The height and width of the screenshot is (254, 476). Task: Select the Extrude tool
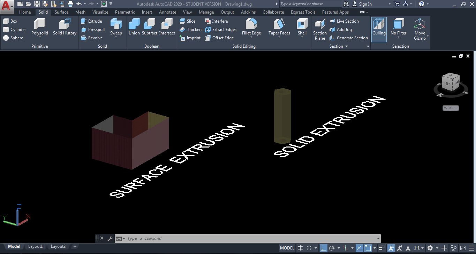click(92, 21)
